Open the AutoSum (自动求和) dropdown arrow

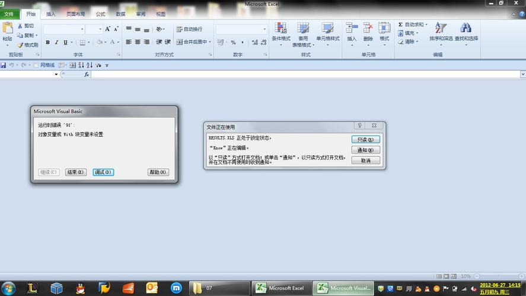click(426, 25)
